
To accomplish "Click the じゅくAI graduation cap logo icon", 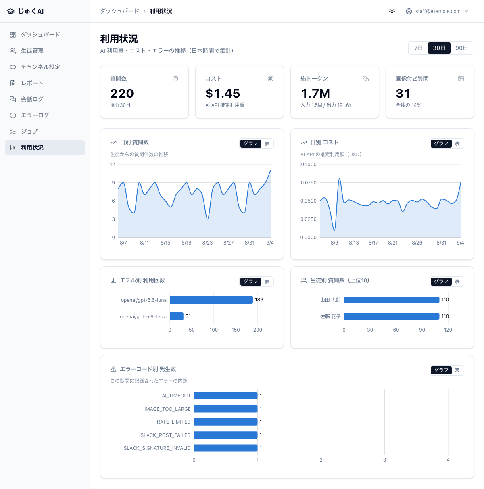I will tap(11, 11).
